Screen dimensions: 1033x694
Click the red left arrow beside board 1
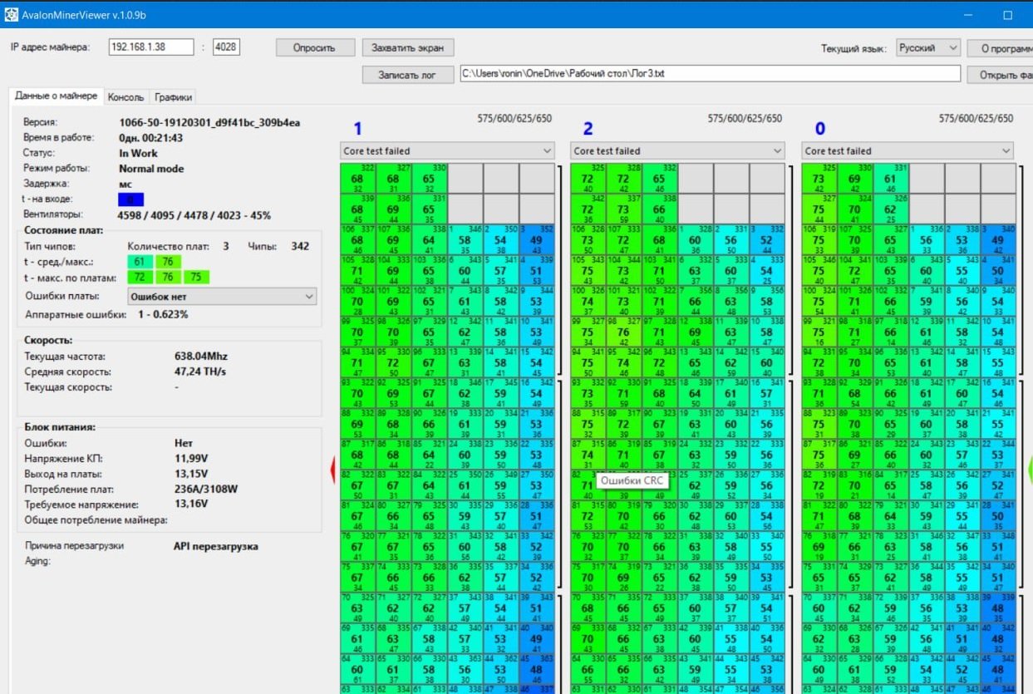pos(333,470)
